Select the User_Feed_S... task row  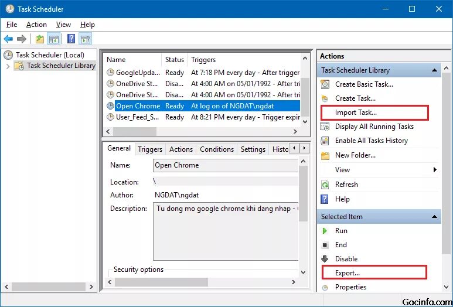202,117
